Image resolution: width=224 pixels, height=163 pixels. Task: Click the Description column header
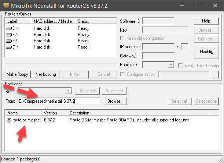[139, 113]
